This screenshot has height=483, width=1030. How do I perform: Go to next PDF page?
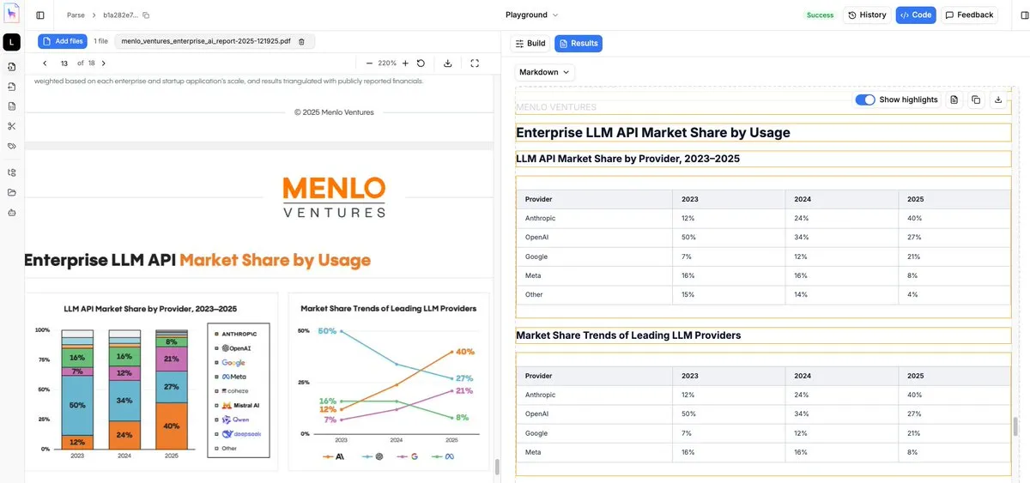pyautogui.click(x=104, y=63)
